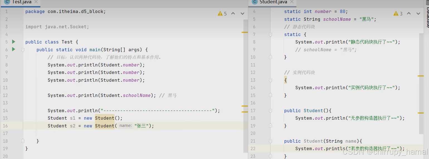Collapse static block from end marker on line 10

tap(270, 57)
